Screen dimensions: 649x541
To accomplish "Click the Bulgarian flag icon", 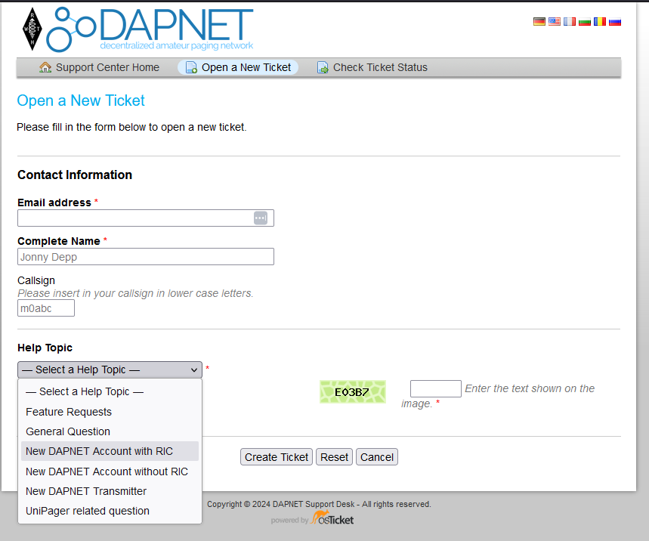I will 584,22.
